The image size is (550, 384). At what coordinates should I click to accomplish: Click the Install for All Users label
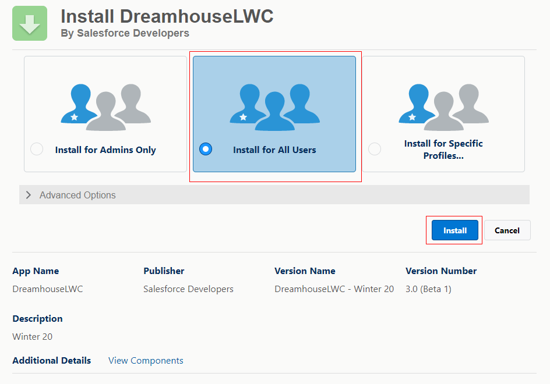(x=274, y=150)
